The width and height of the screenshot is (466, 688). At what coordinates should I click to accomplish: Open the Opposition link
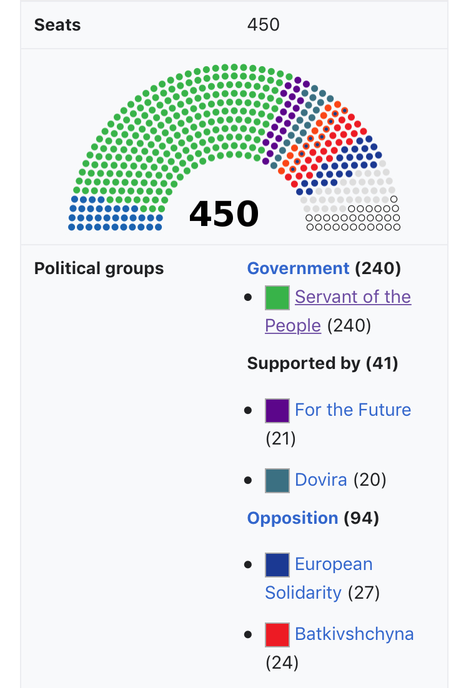(x=292, y=518)
